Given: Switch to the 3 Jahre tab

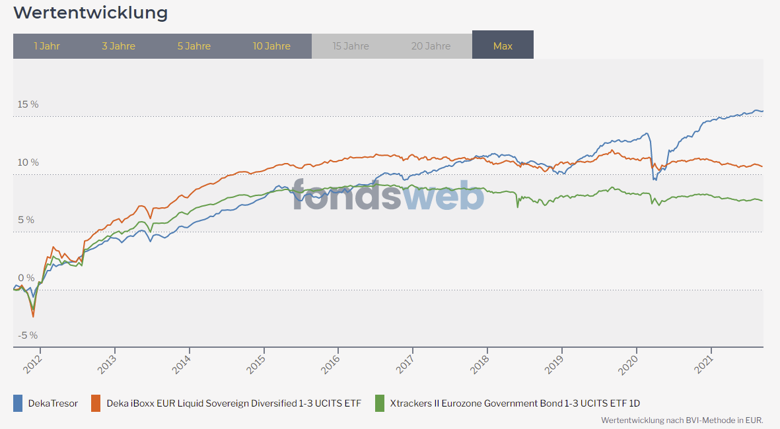Looking at the screenshot, I should tap(118, 46).
